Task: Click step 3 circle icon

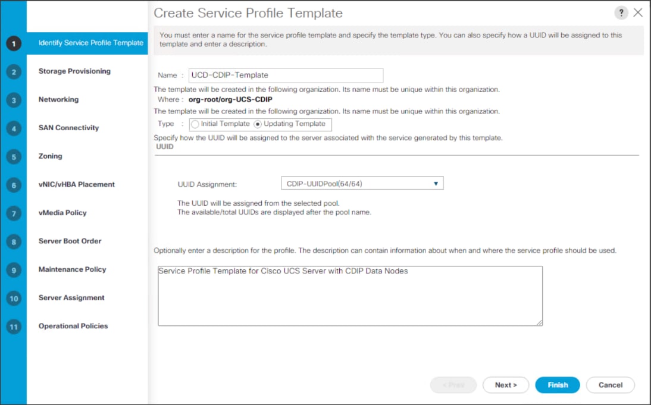Action: pyautogui.click(x=14, y=100)
